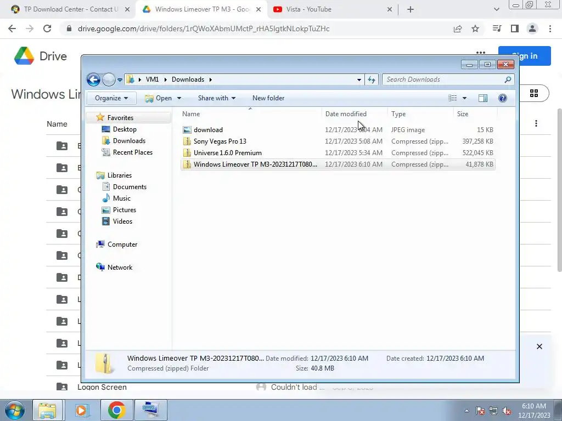Sort files by the Type column
This screenshot has height=421, width=562.
[398, 114]
